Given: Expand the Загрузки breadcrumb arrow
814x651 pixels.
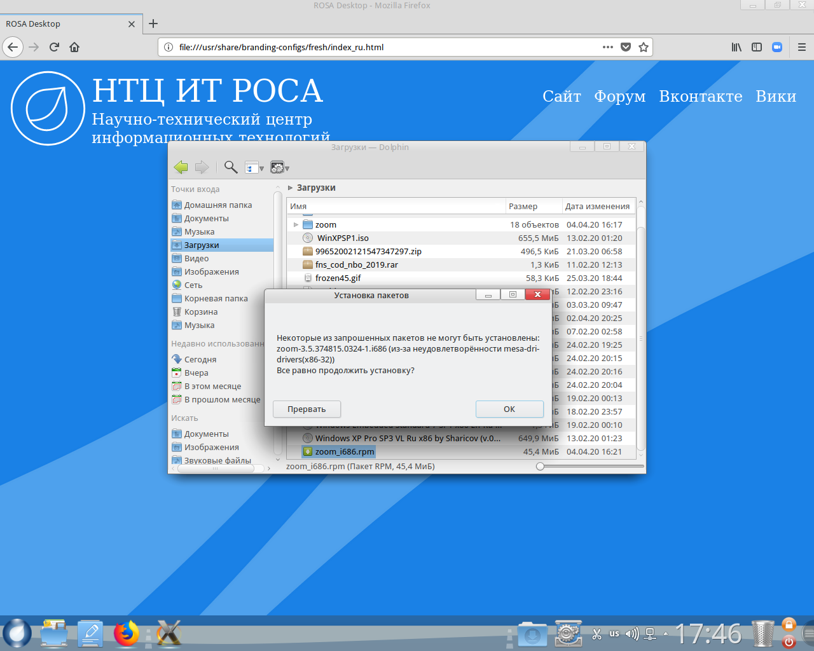Looking at the screenshot, I should [291, 188].
